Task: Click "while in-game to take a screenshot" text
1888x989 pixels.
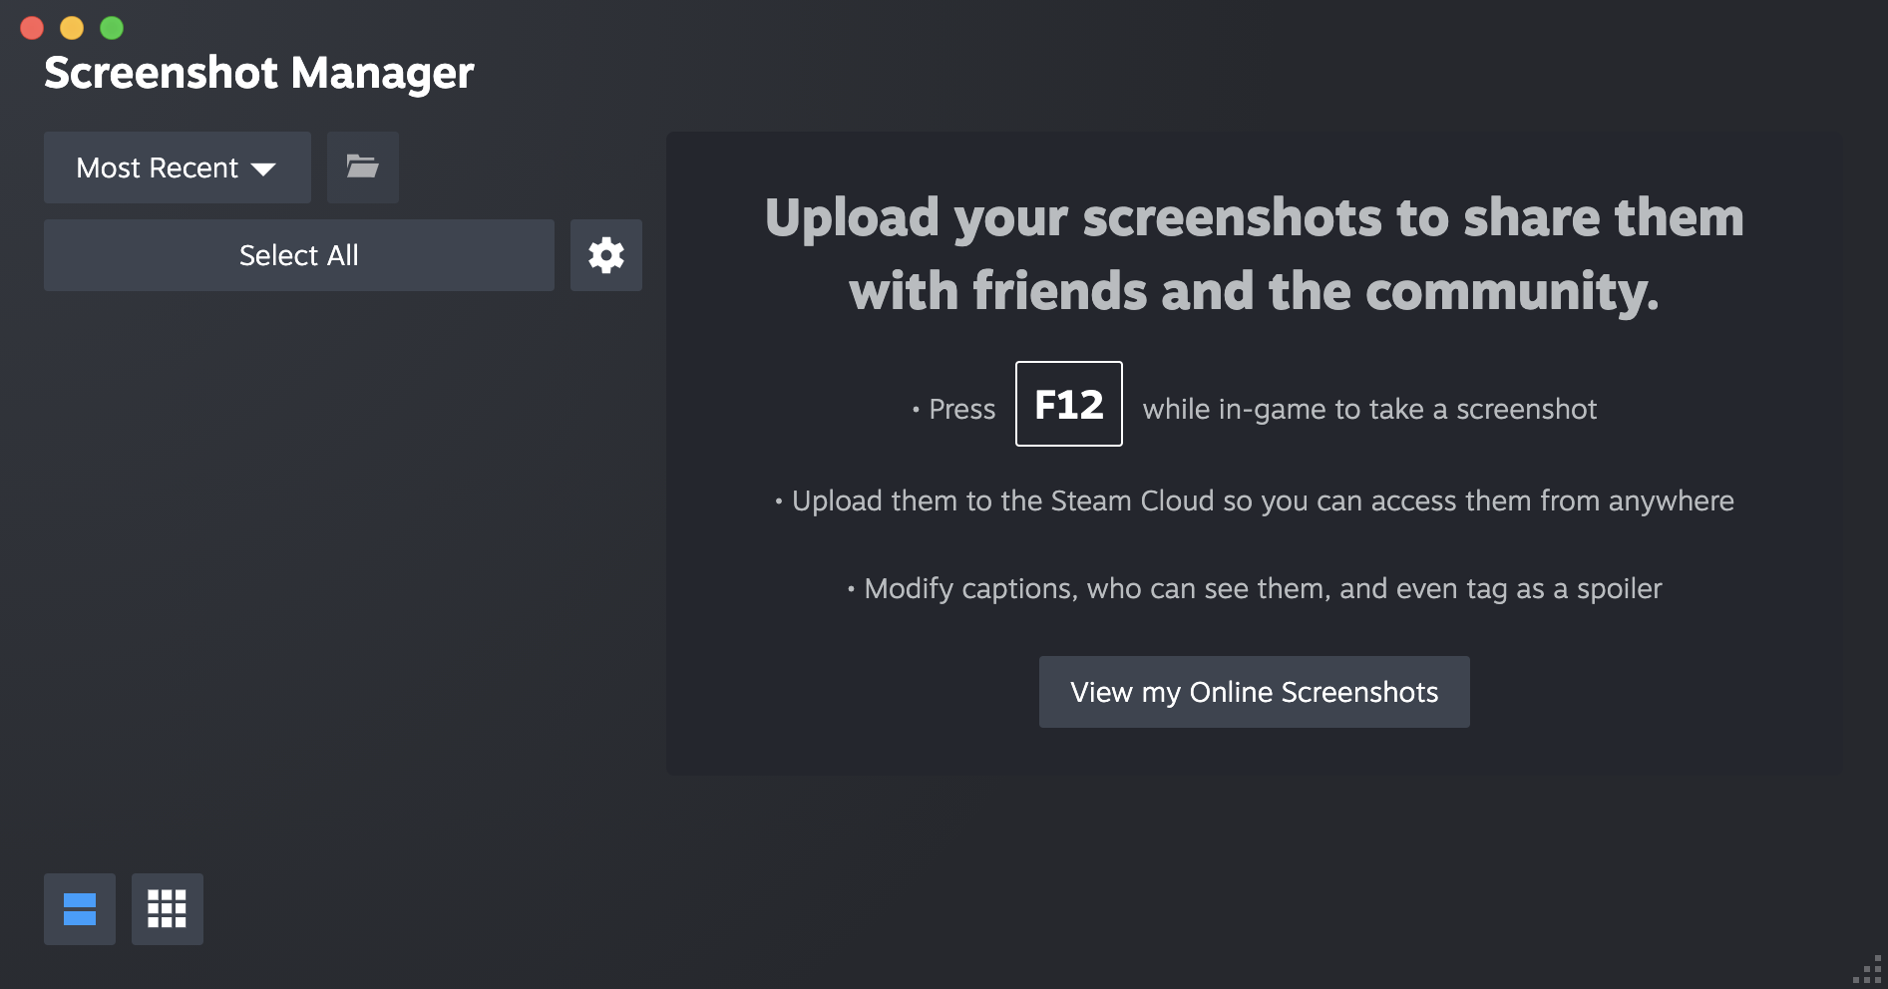Action: 1369,409
